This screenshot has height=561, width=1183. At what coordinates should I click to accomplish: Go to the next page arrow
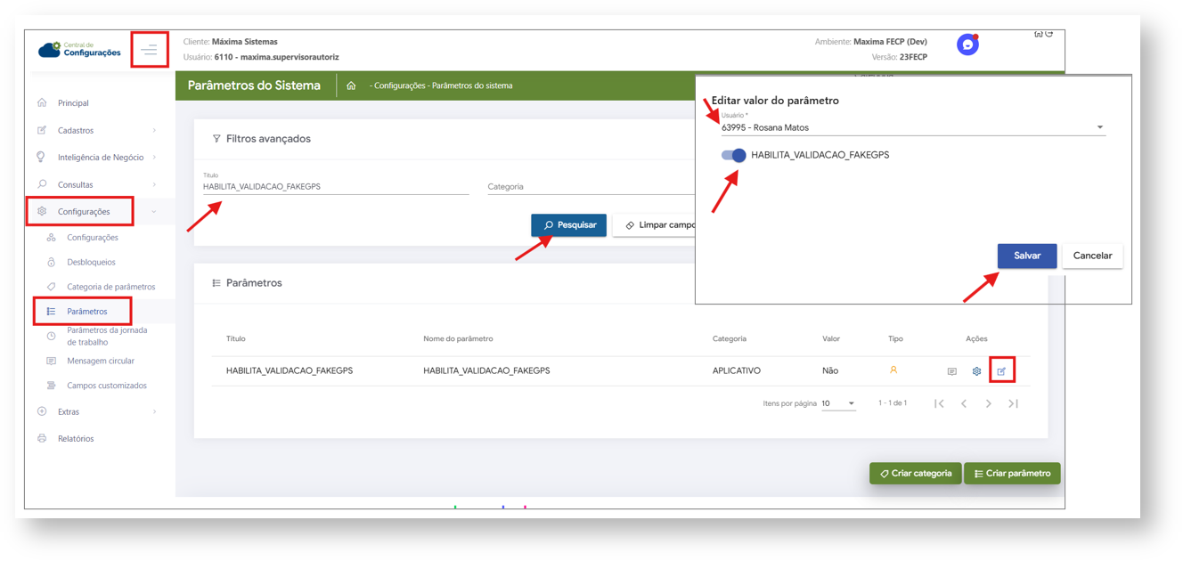point(988,404)
